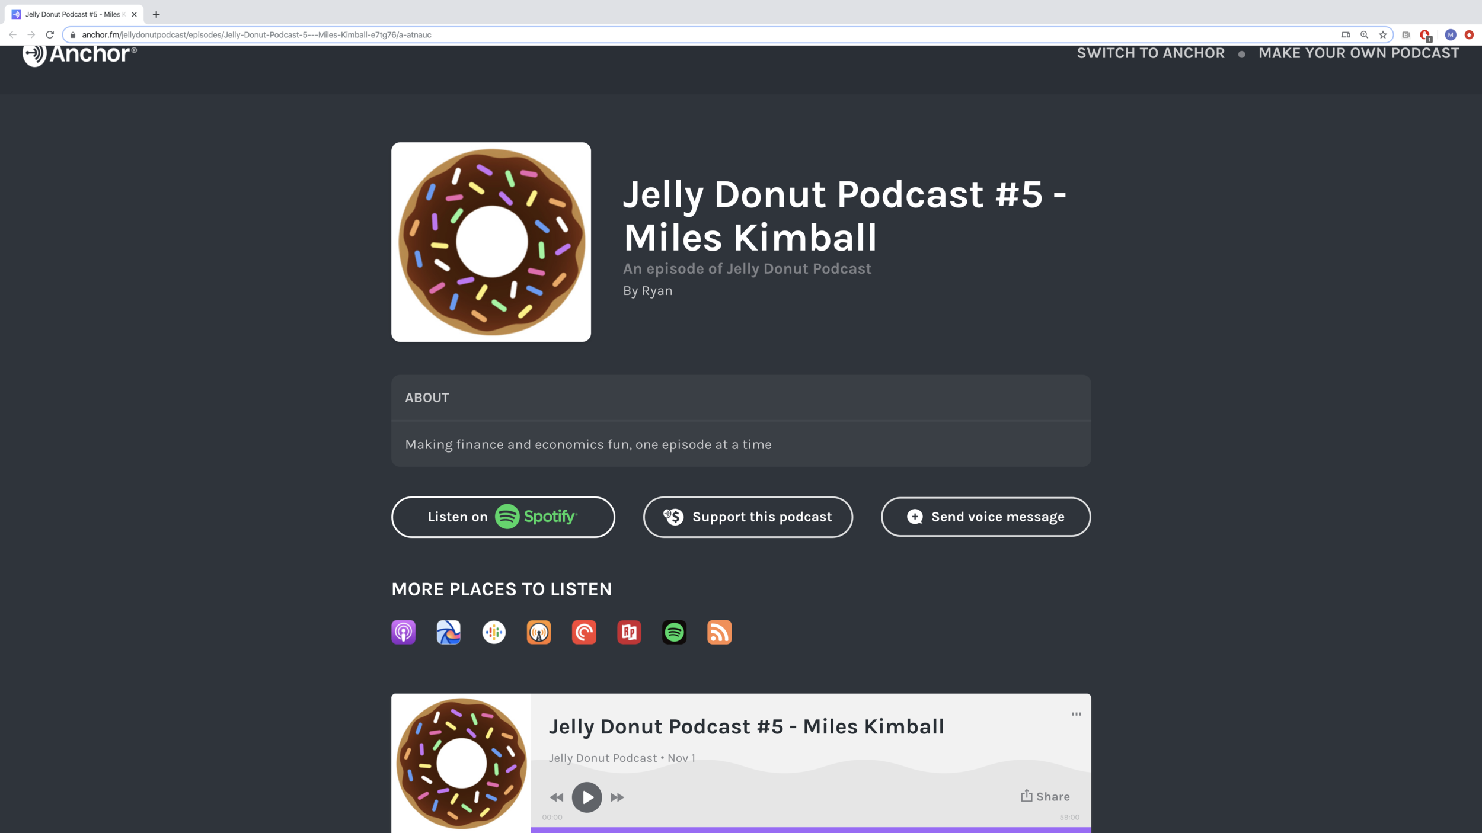Open the player's three-dot options menu
The image size is (1482, 833).
click(x=1076, y=714)
